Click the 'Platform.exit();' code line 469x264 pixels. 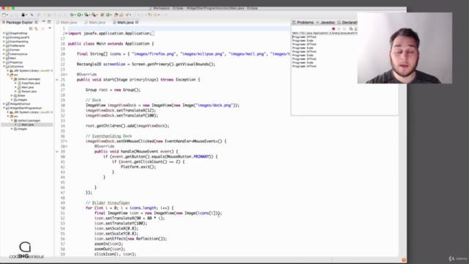[x=139, y=166]
